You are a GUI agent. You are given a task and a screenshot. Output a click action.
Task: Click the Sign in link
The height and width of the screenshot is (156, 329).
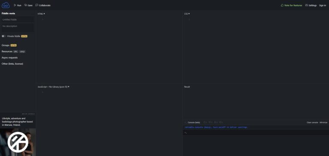point(323,5)
